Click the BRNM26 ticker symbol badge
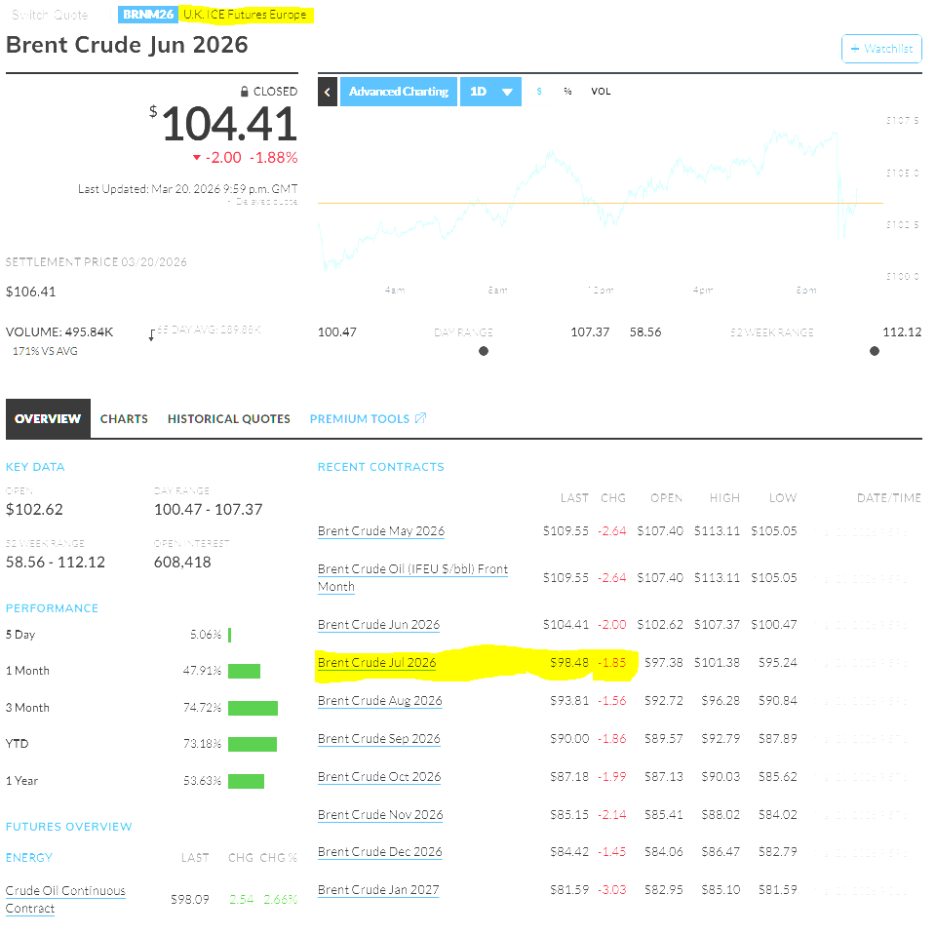936x934 pixels. click(x=148, y=15)
